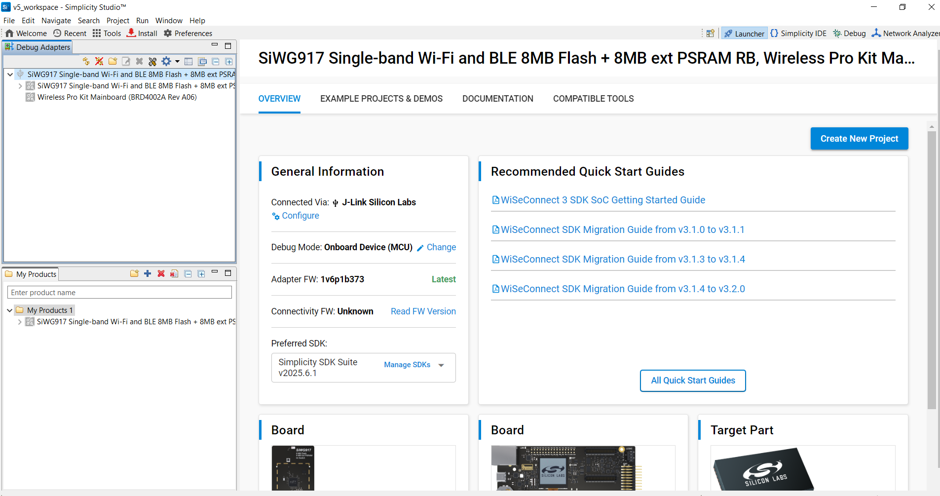Viewport: 940px width, 496px height.
Task: Expand all entries in My Products panel
Action: [201, 273]
